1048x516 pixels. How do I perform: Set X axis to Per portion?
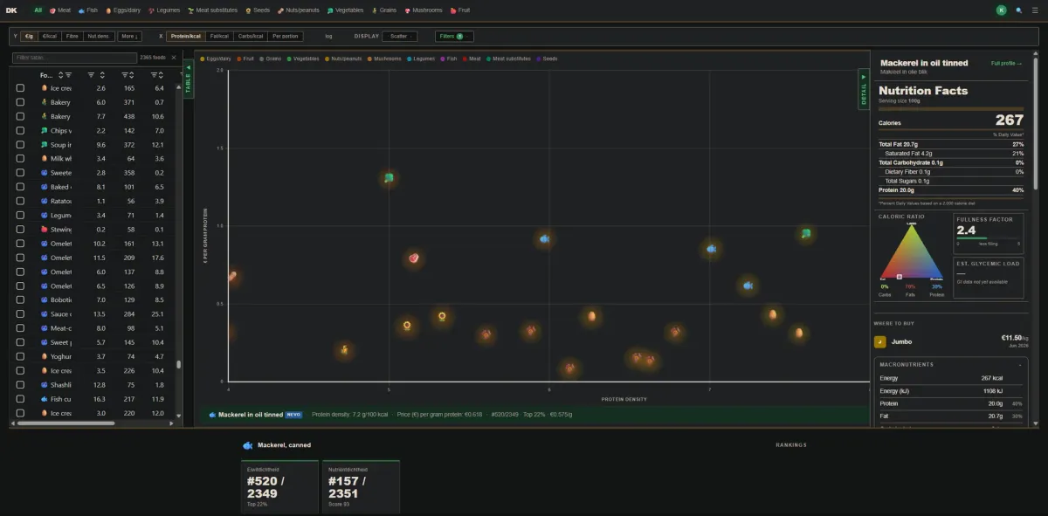(286, 37)
